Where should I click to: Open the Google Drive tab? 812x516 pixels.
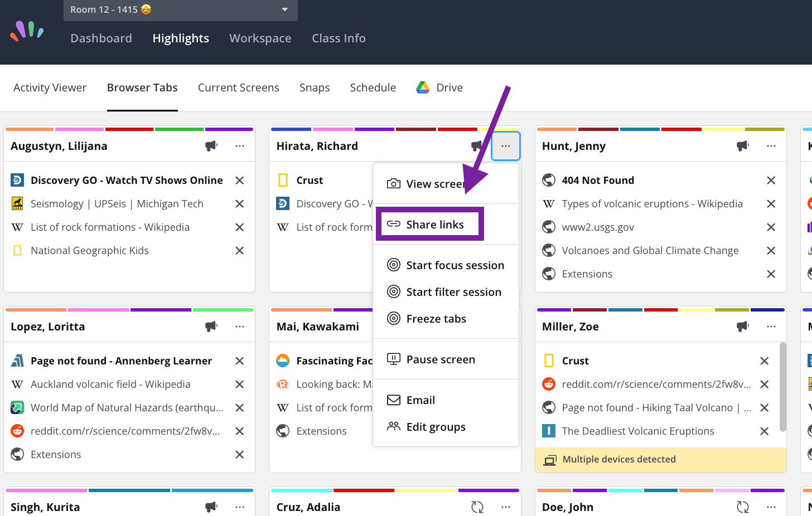[439, 87]
